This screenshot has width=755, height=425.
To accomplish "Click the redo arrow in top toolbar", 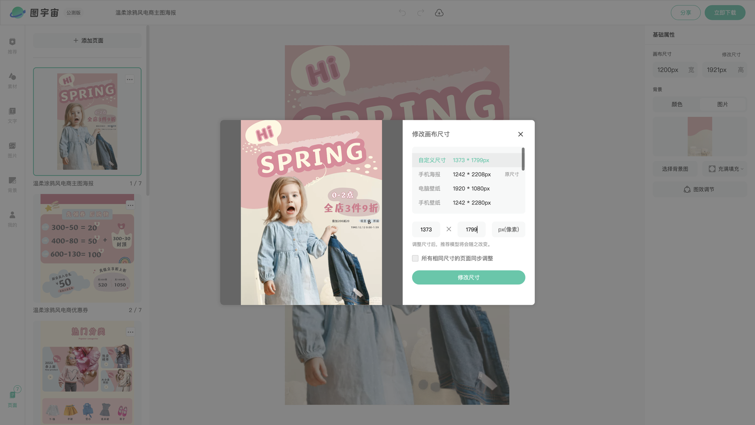I will click(421, 13).
